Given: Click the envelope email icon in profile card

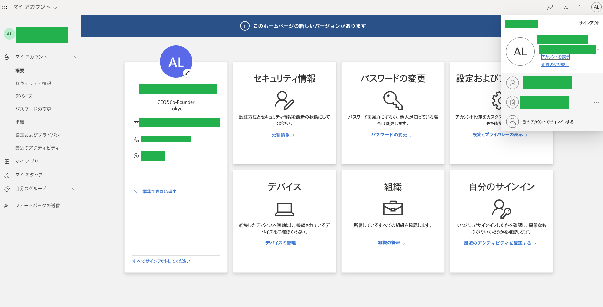Looking at the screenshot, I should tap(136, 123).
